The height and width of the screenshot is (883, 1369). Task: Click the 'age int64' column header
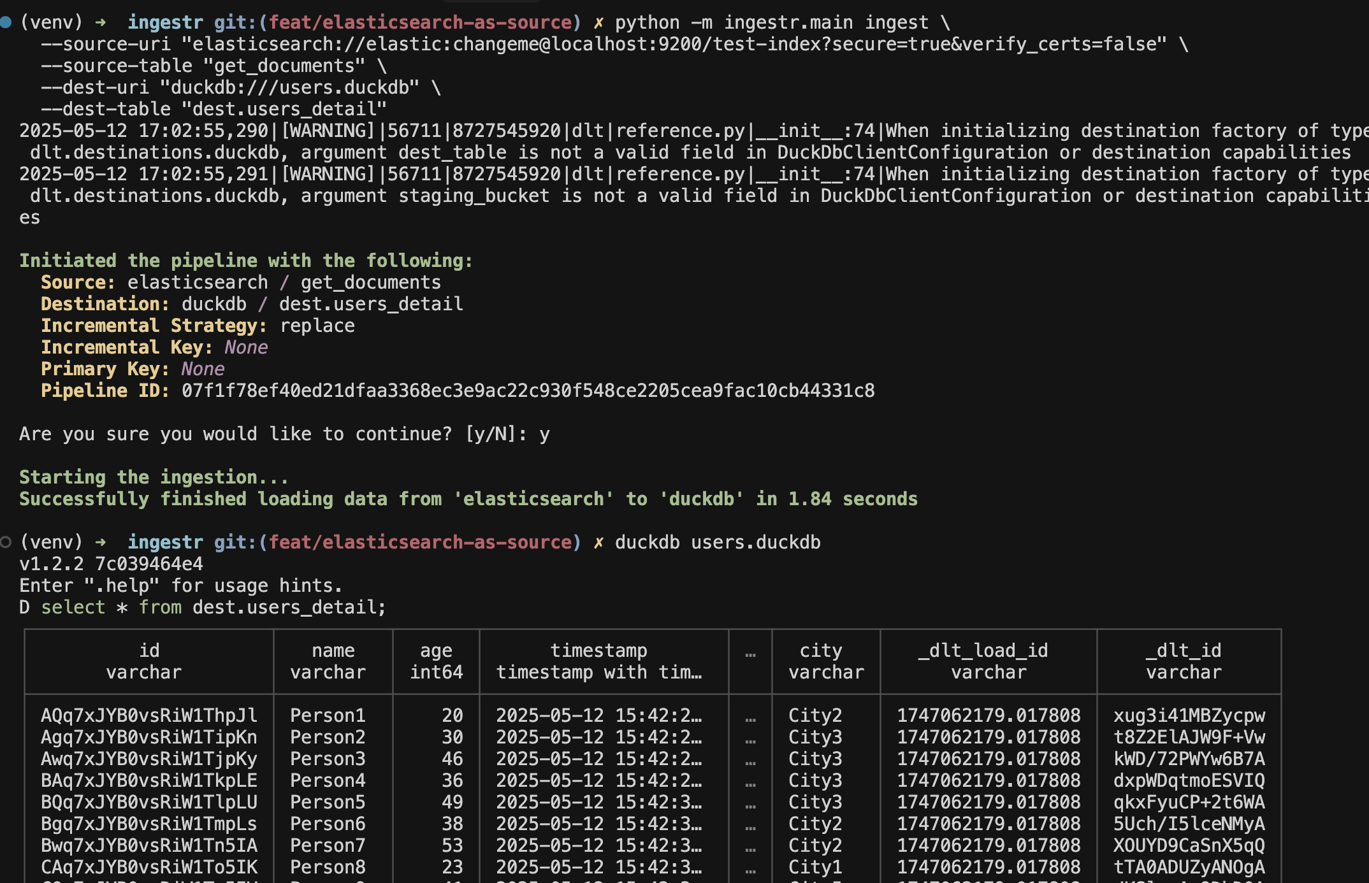437,661
